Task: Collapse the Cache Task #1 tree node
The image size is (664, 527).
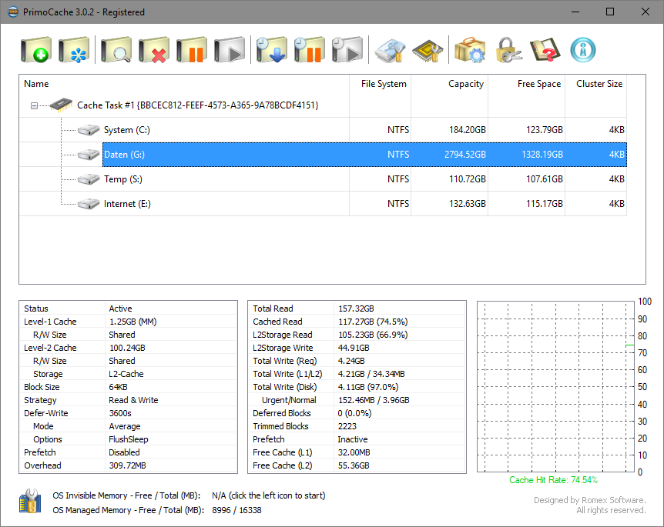Action: tap(34, 105)
